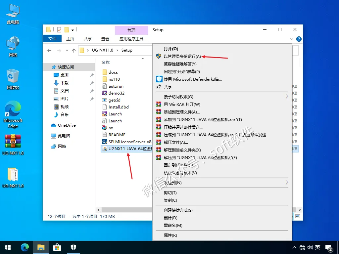Switch to the 主页 ribbon tab
The image size is (339, 254).
pos(70,39)
